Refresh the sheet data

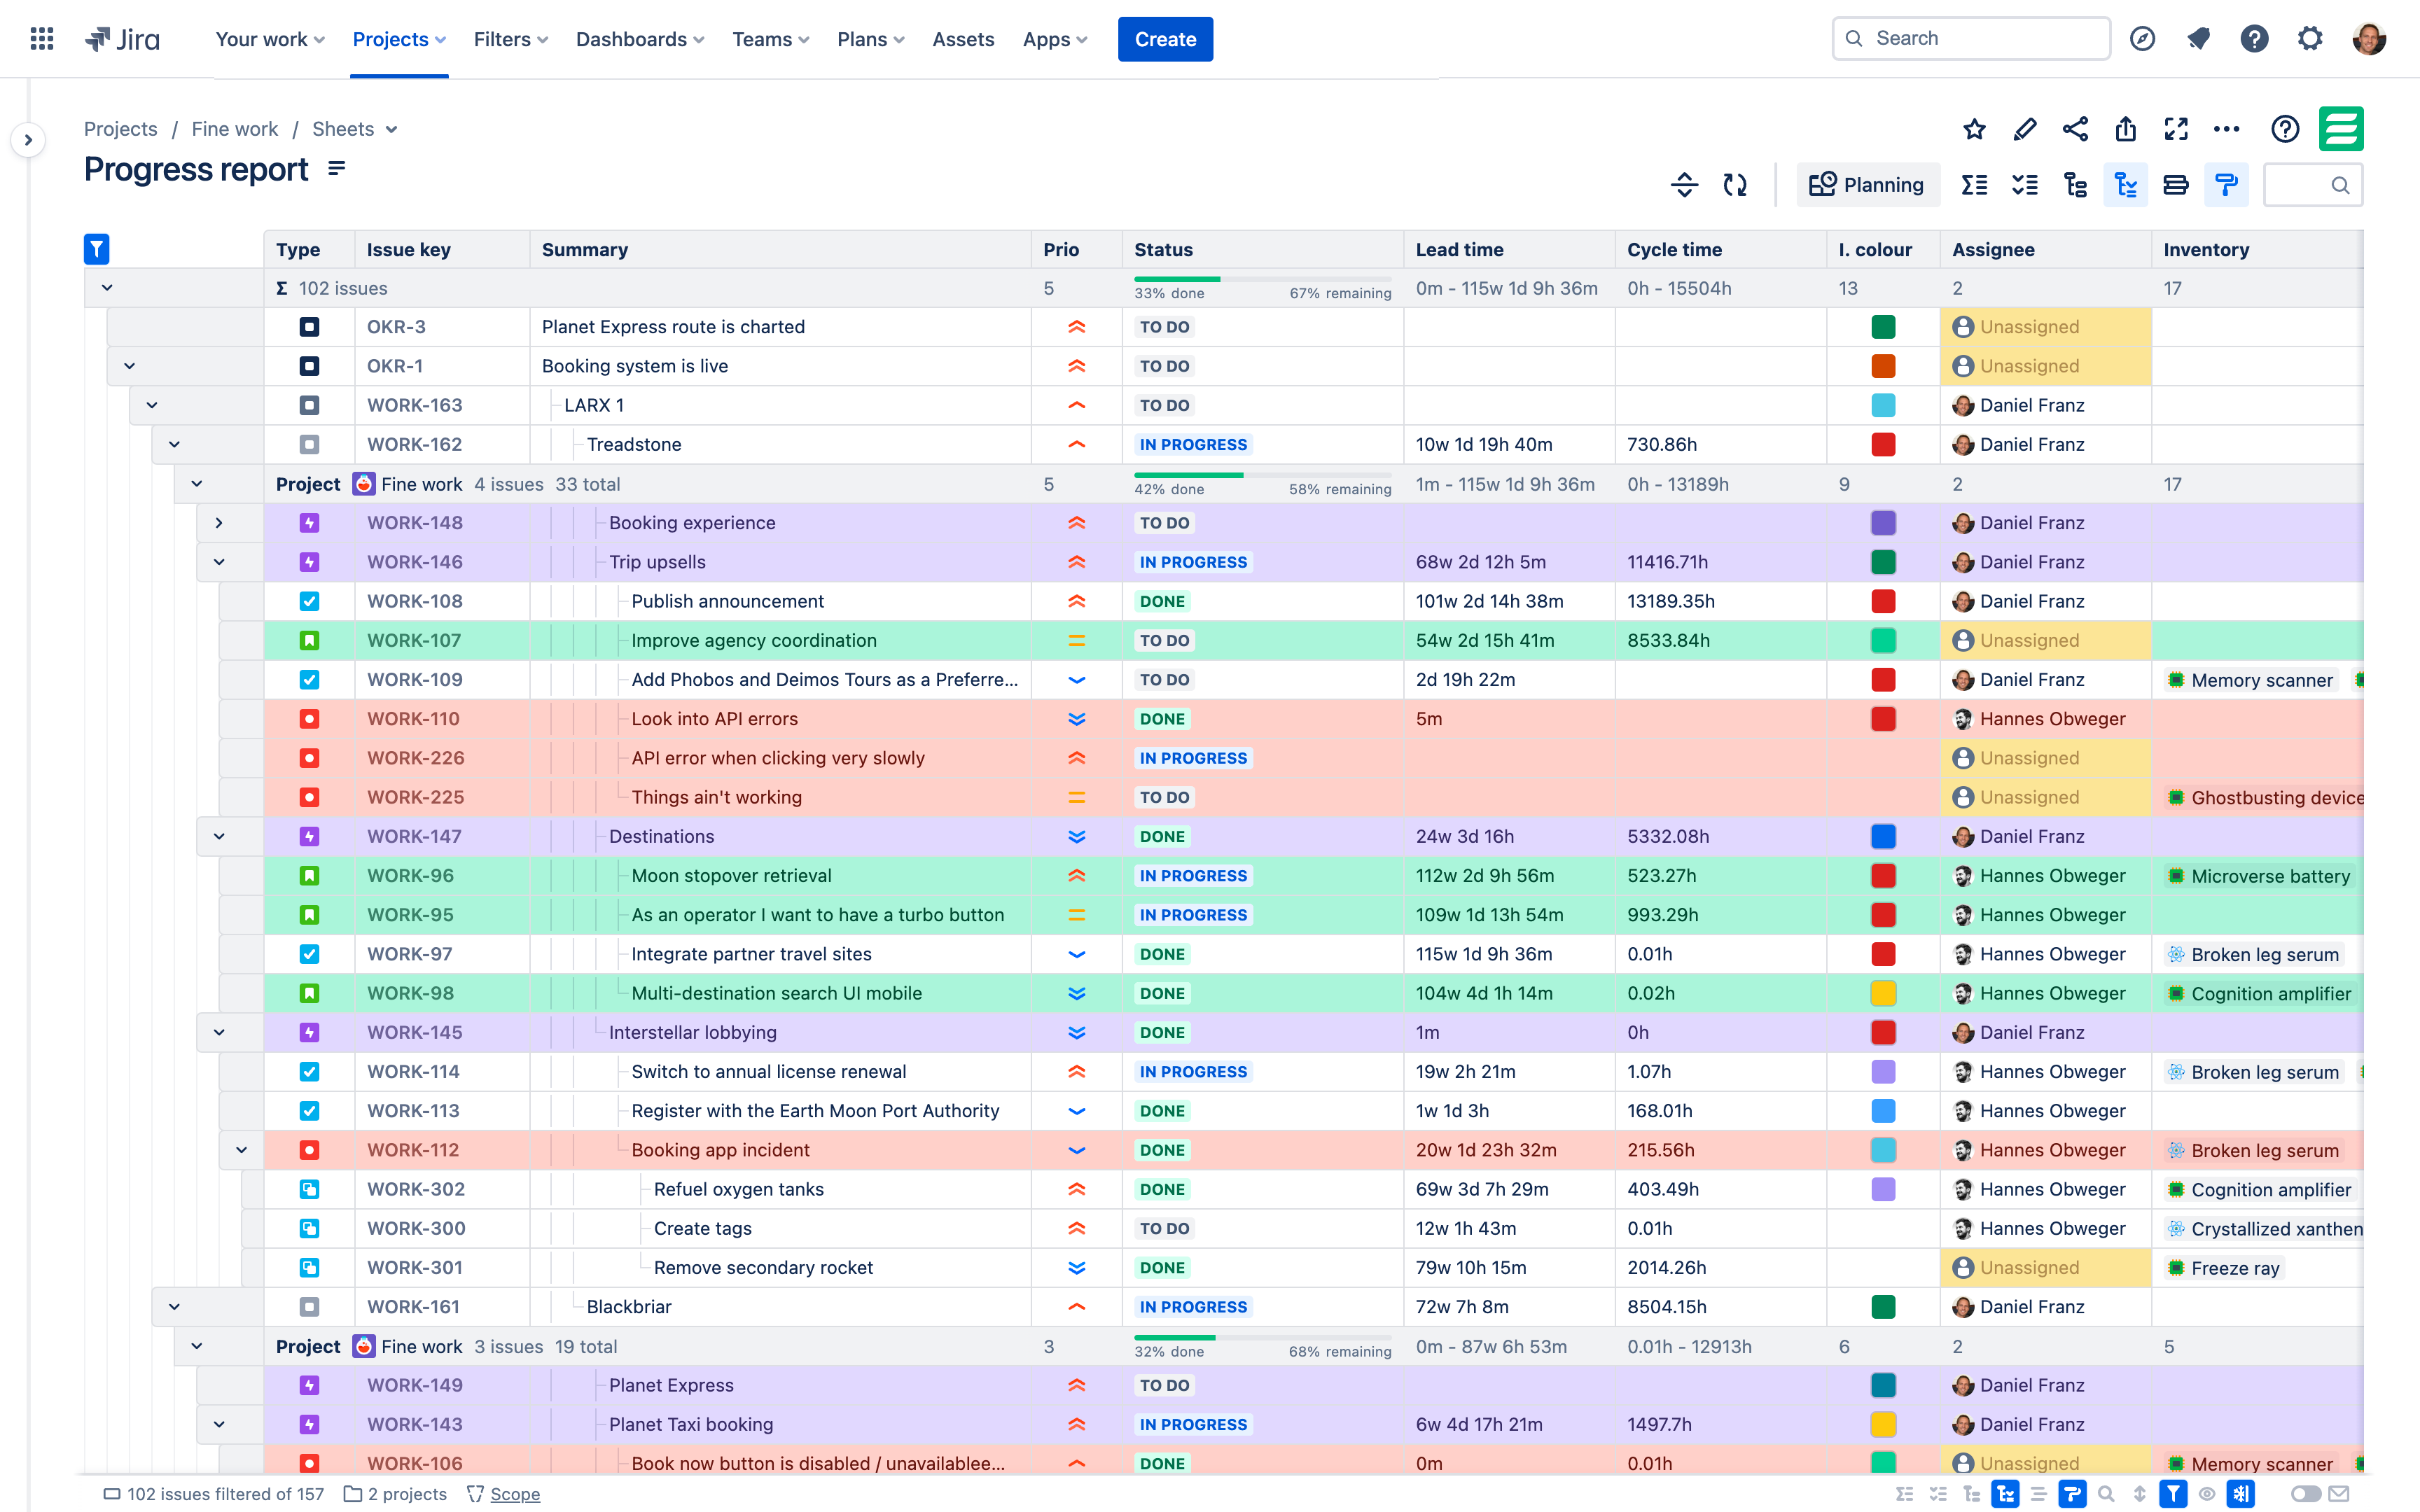pyautogui.click(x=1735, y=184)
